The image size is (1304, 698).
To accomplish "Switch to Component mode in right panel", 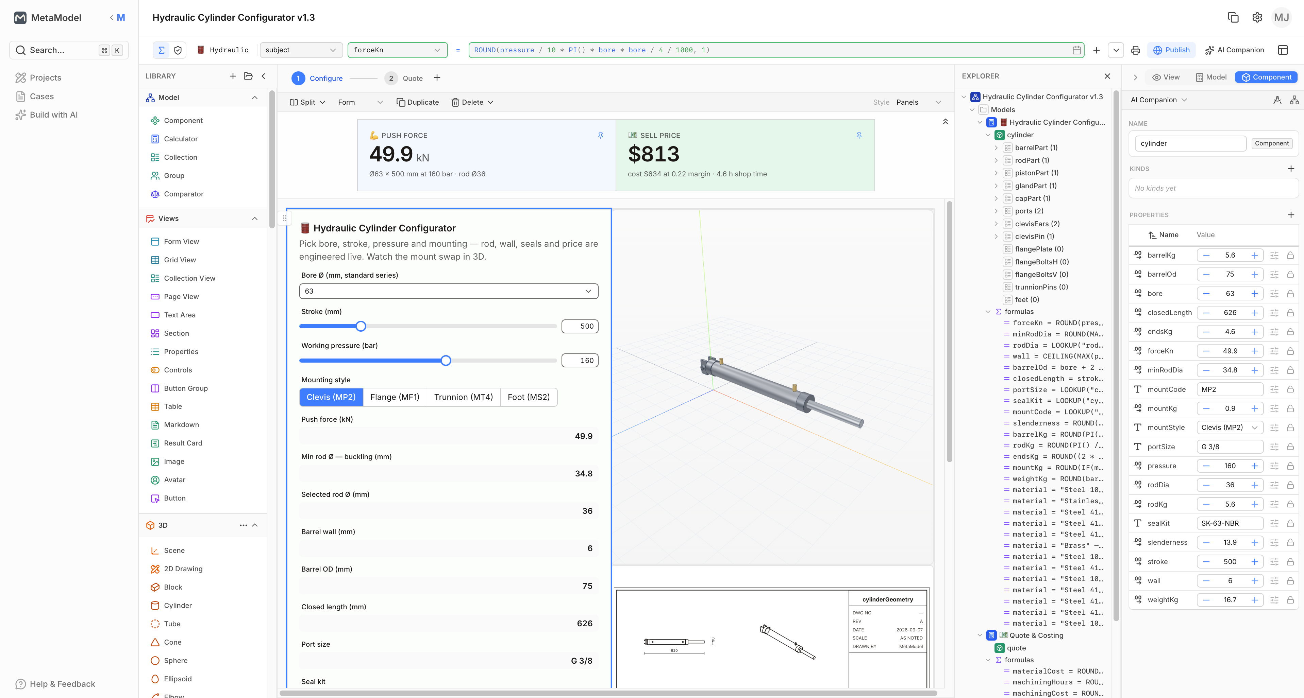I will (x=1266, y=77).
